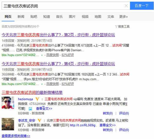Click 转发(0) on heziomuse's post

click(108, 113)
